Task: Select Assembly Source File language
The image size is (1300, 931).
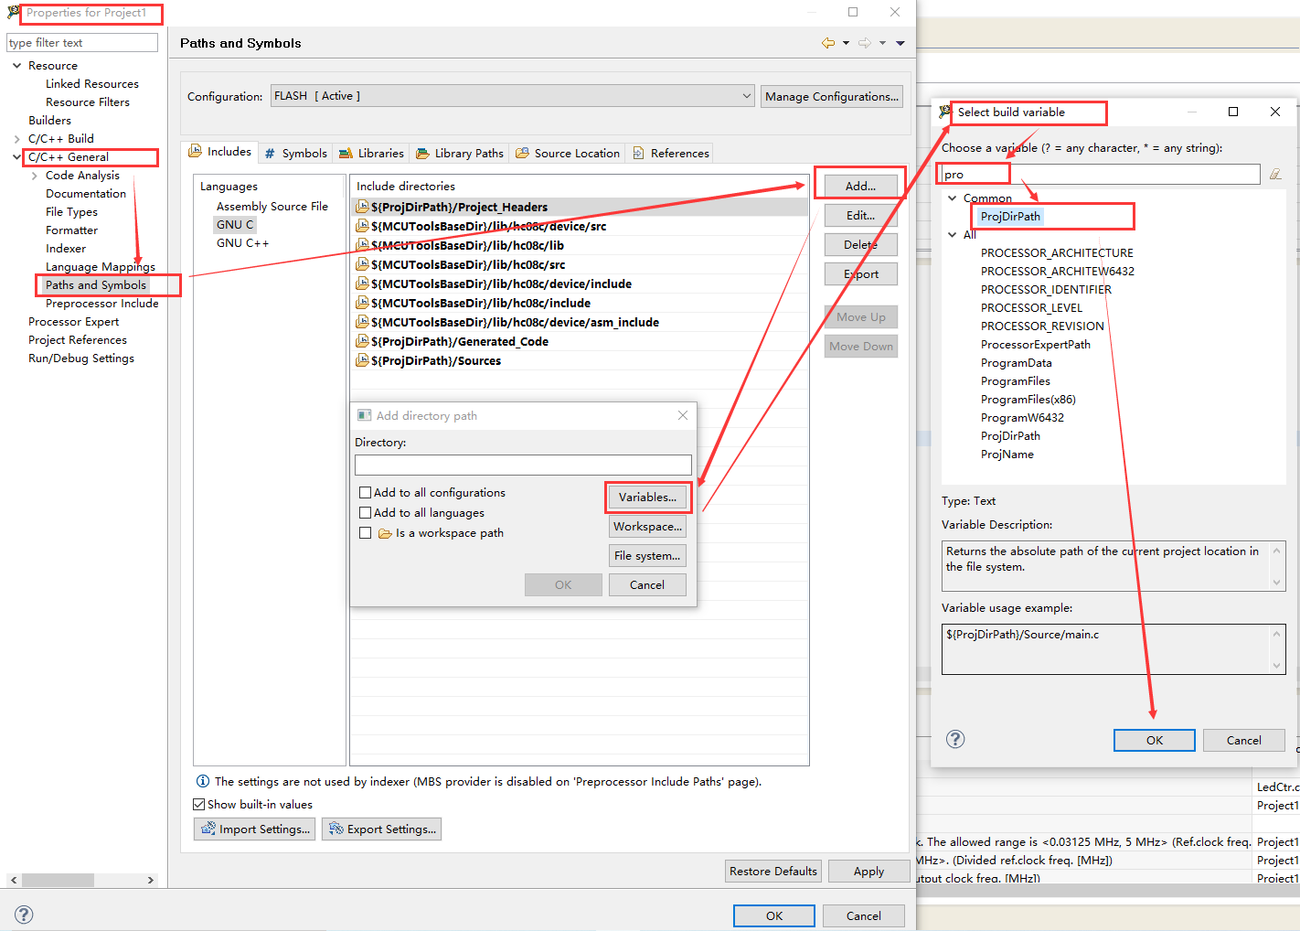Action: [272, 207]
